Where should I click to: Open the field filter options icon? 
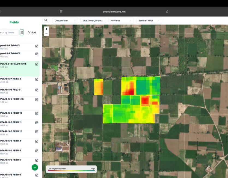[x=22, y=32]
